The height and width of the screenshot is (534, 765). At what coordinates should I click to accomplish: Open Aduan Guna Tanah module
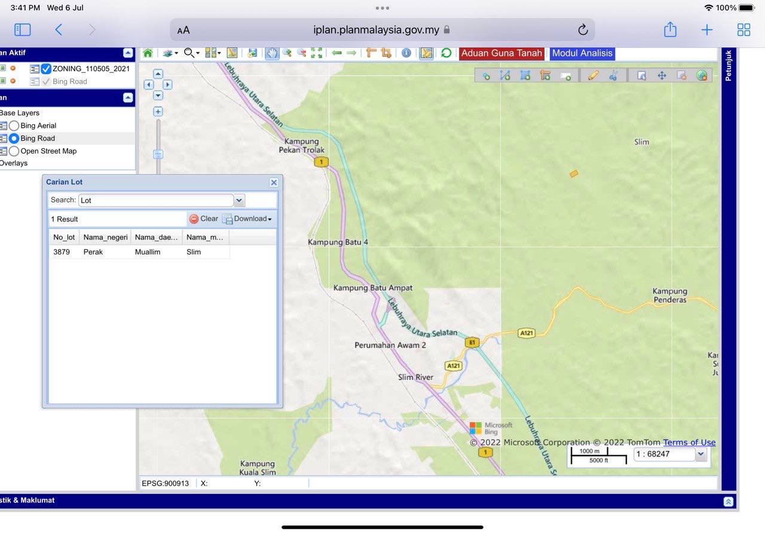[x=501, y=53]
